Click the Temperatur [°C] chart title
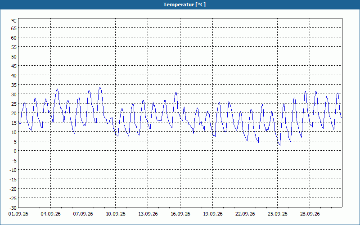 coord(184,4)
